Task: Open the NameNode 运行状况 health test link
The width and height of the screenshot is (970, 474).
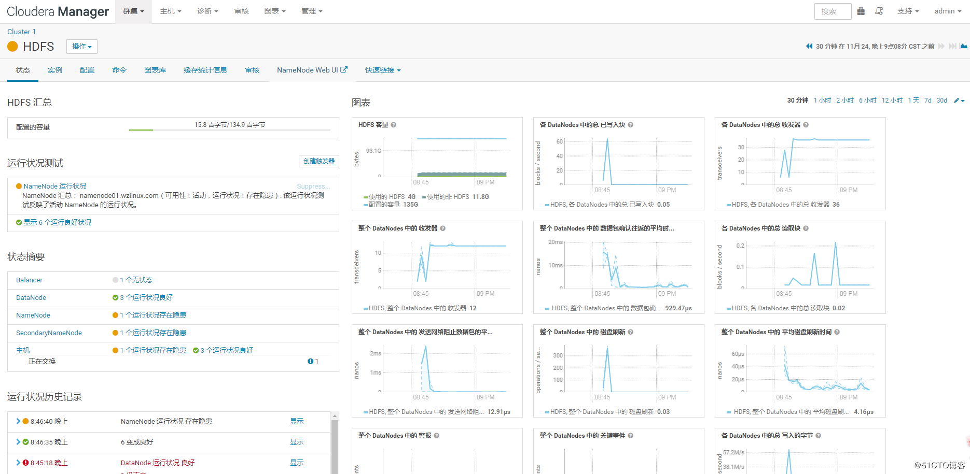Action: pos(55,186)
